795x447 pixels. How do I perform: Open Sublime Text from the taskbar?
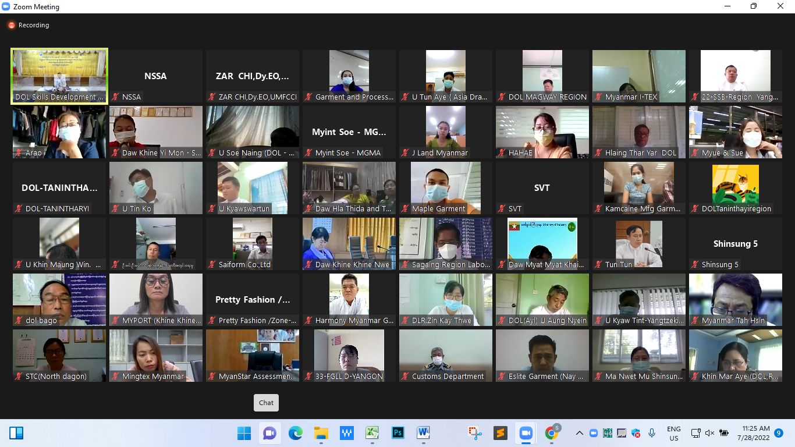click(x=501, y=433)
